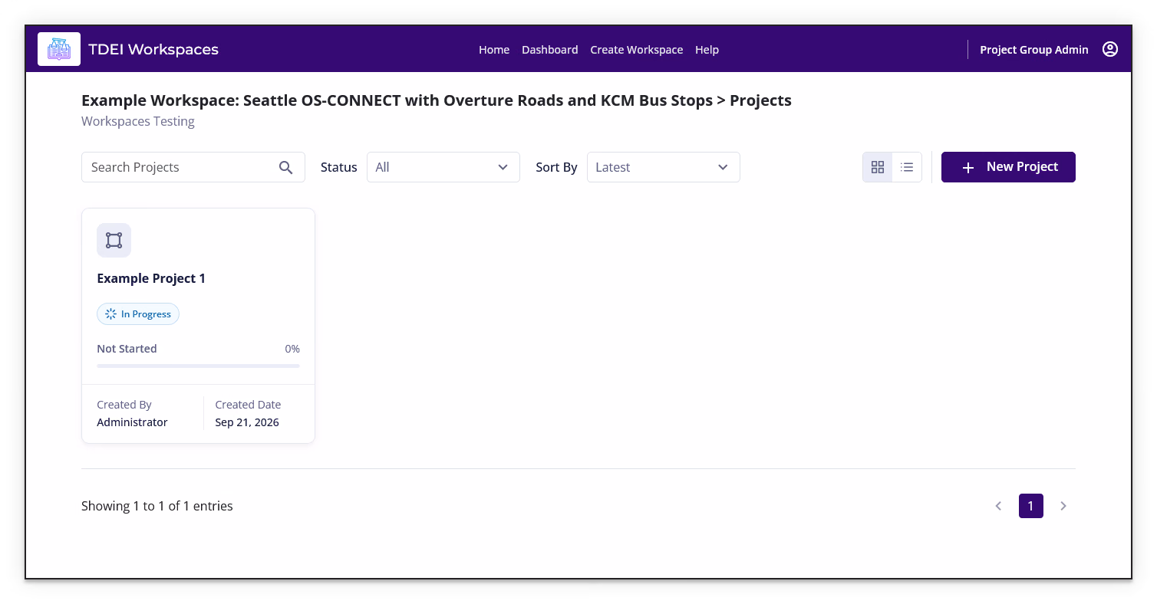Screen dimensions: 1157x604
Task: Click the search magnifier icon
Action: [286, 167]
